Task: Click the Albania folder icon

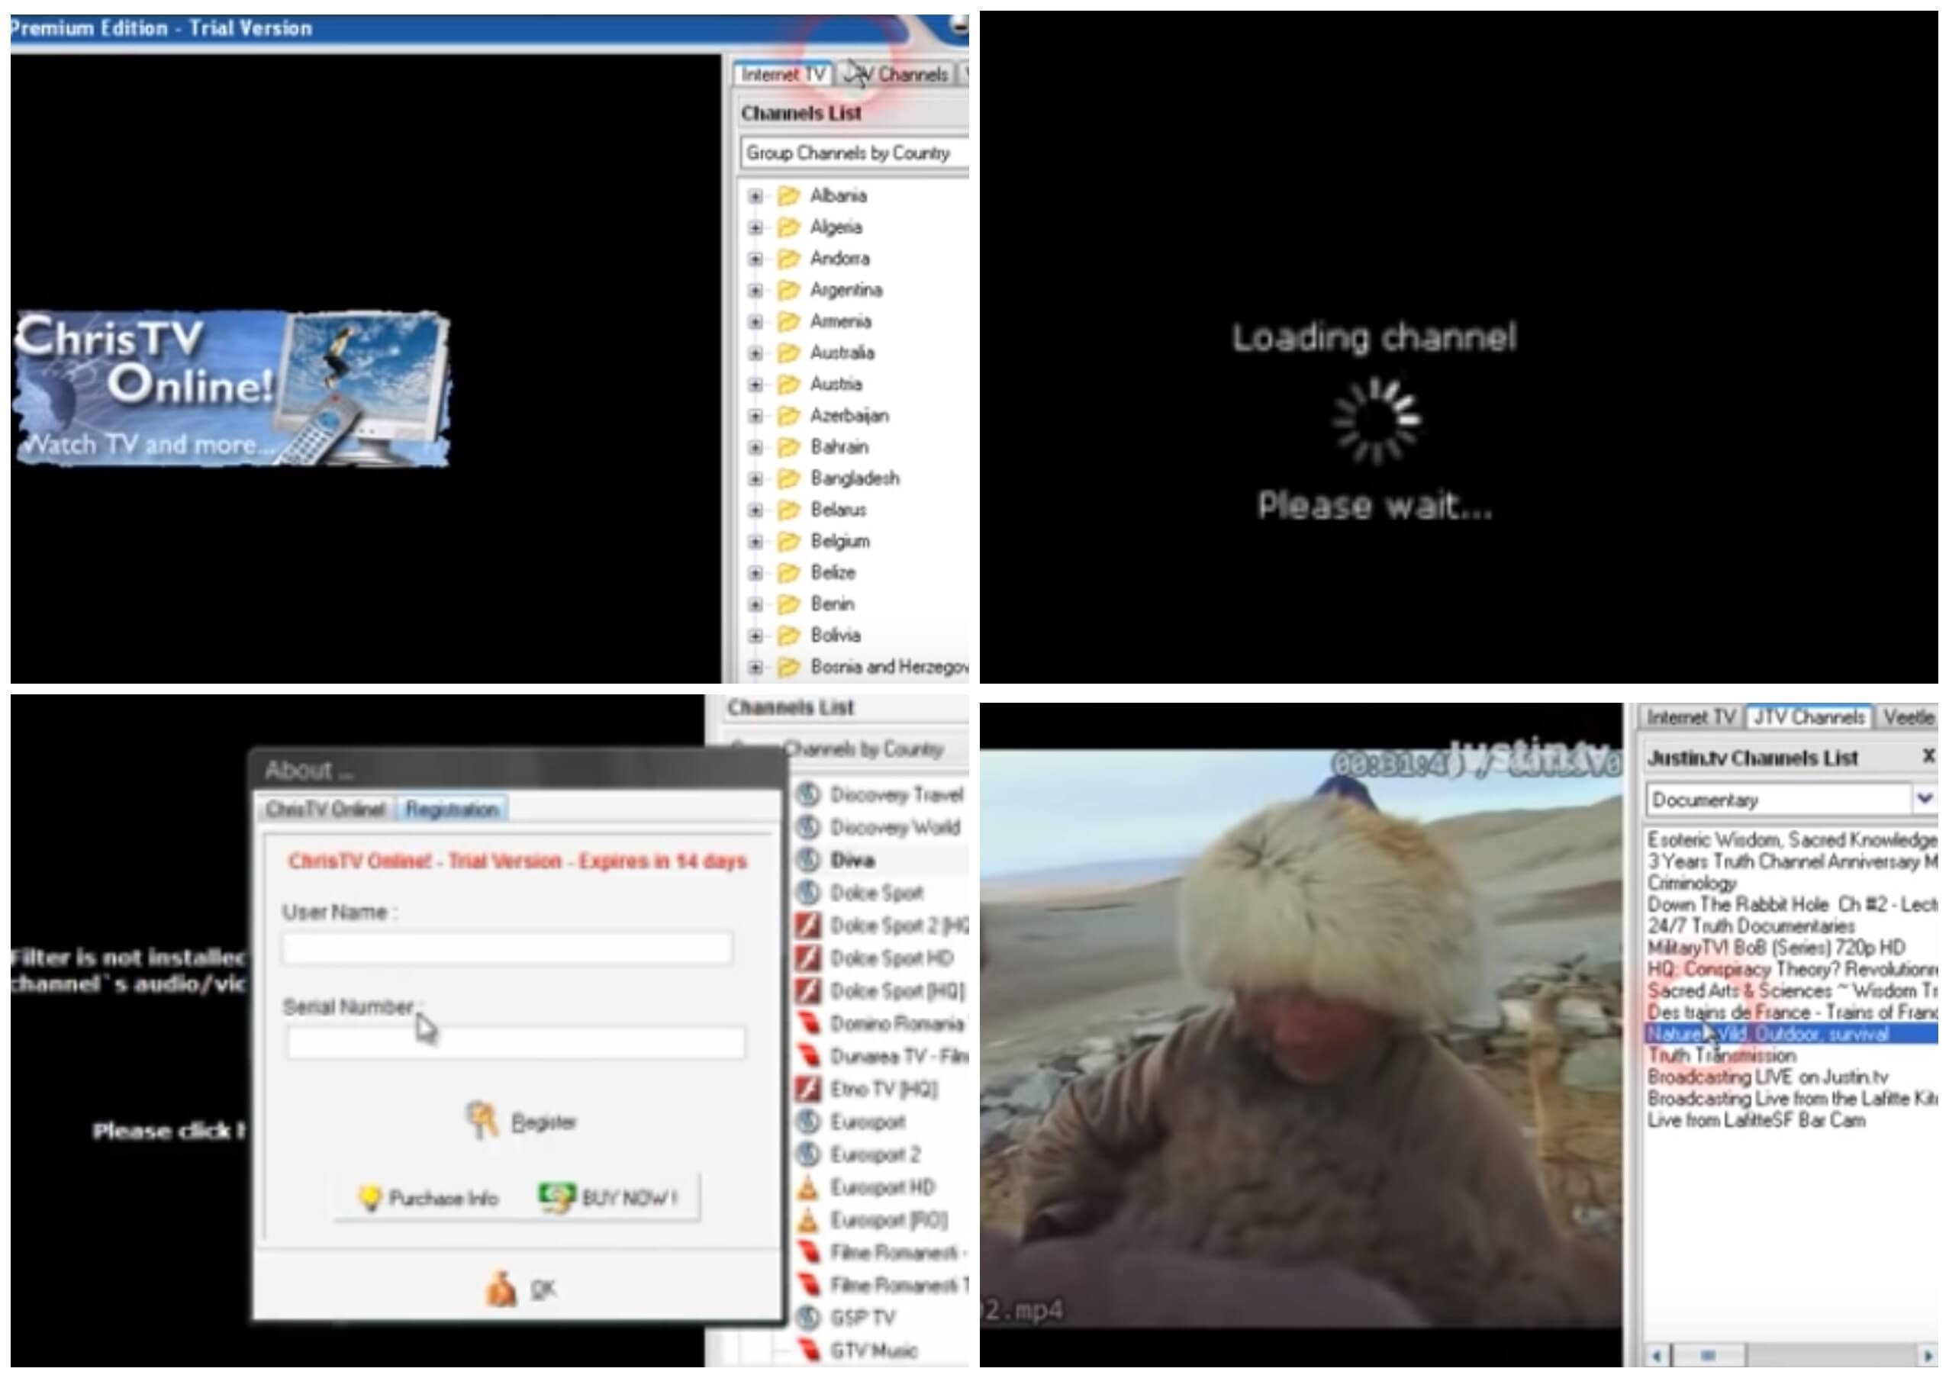Action: [788, 196]
